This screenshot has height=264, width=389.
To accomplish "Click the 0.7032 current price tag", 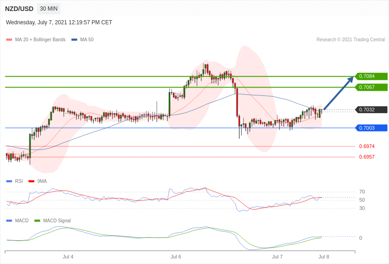I will tap(371, 110).
